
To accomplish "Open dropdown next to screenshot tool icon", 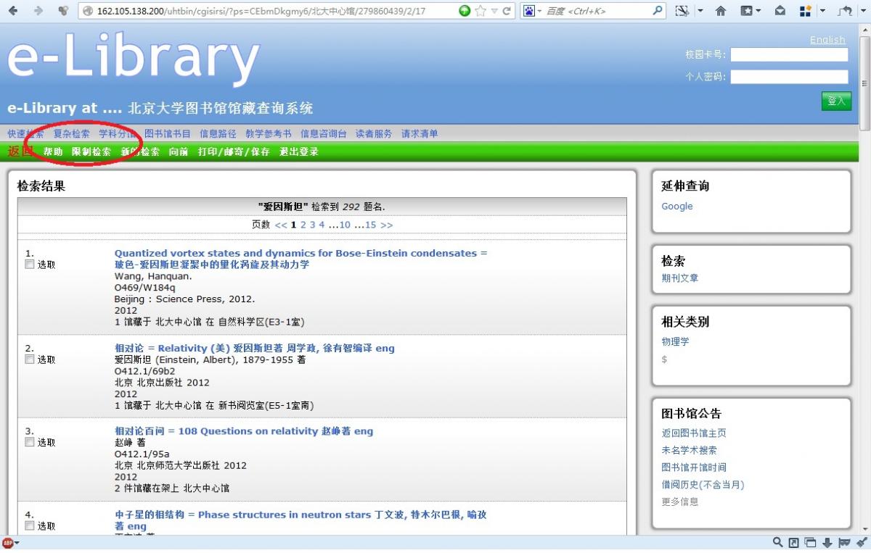I will (700, 11).
